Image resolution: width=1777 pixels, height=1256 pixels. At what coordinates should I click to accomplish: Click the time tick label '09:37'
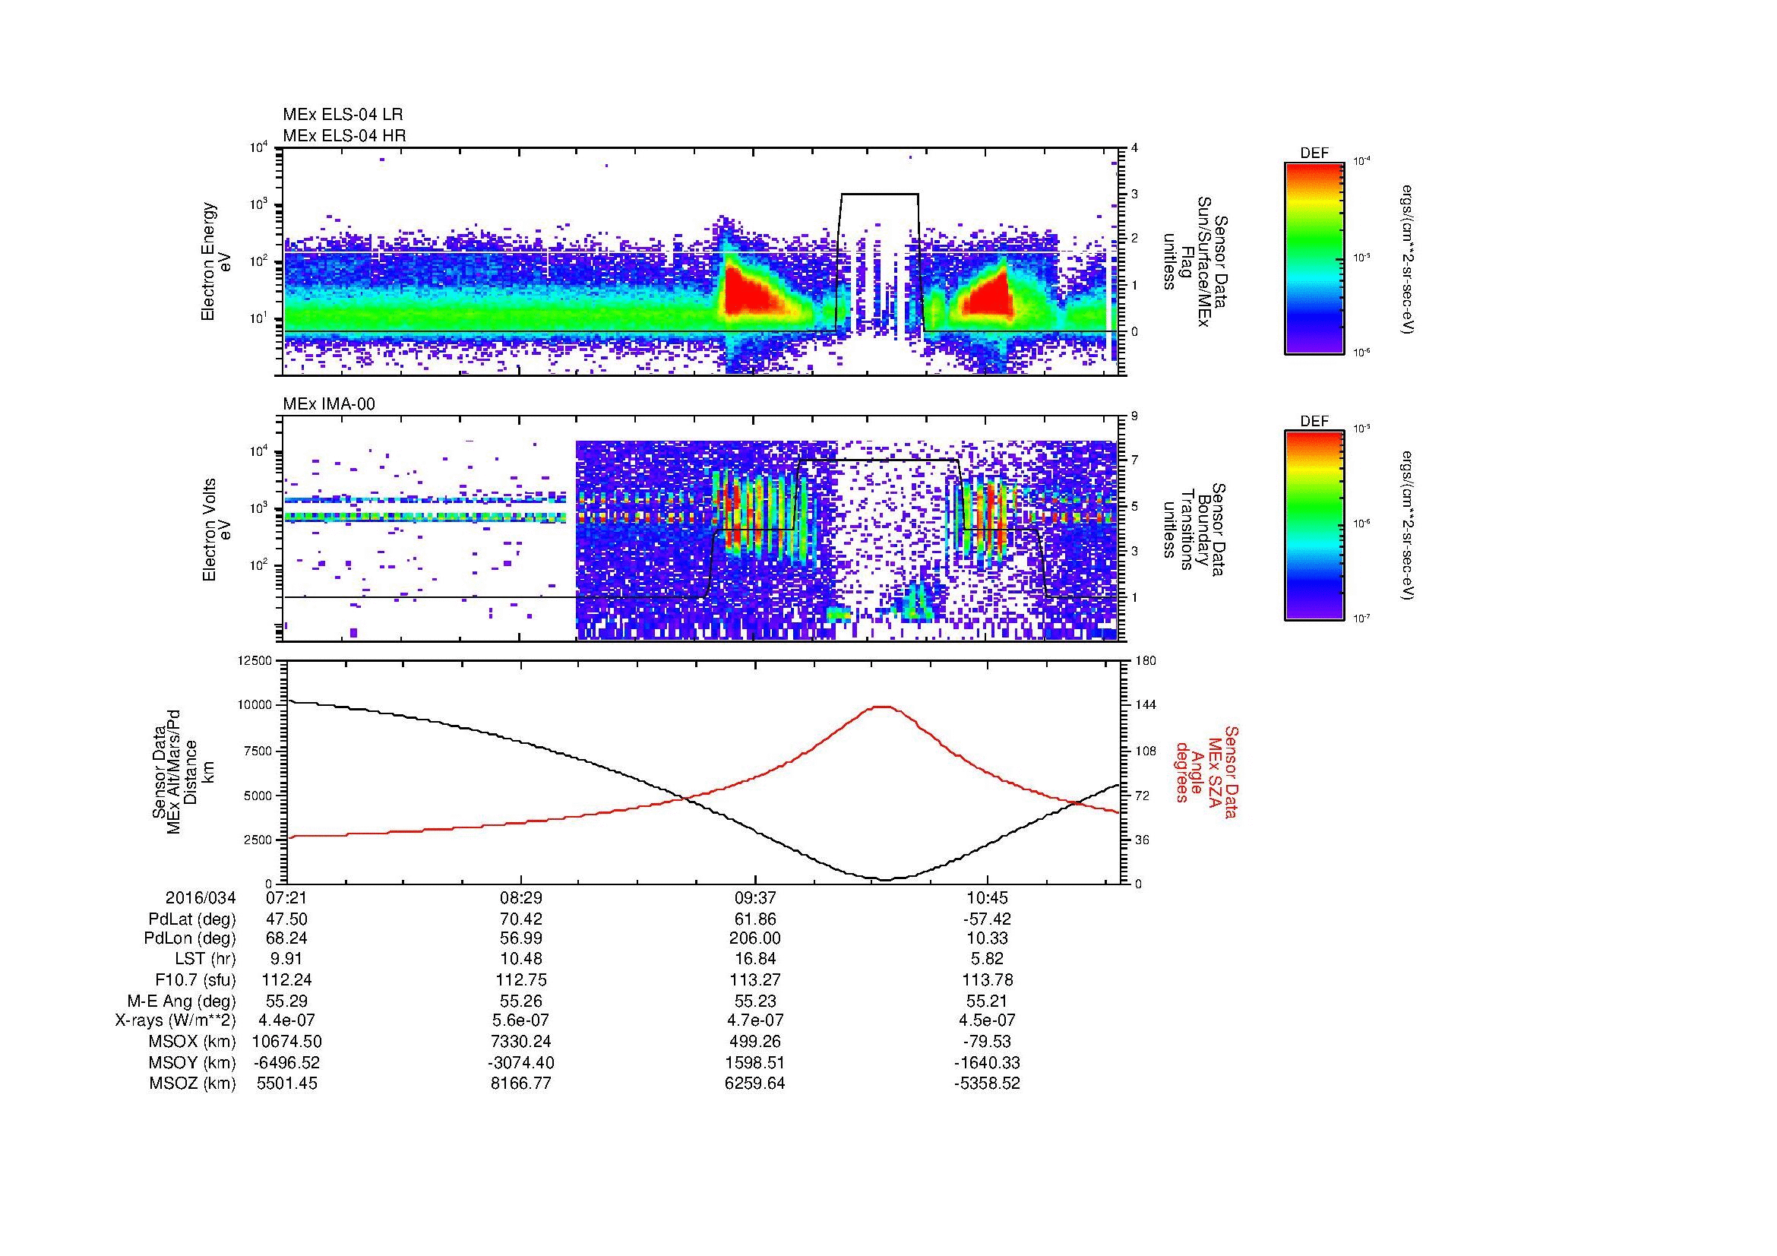pyautogui.click(x=754, y=898)
